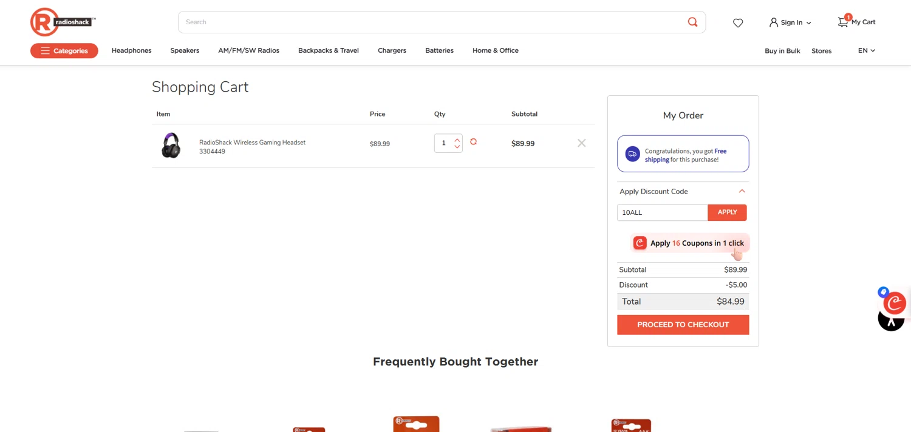
Task: Increase headset quantity with up arrow
Action: pyautogui.click(x=457, y=140)
